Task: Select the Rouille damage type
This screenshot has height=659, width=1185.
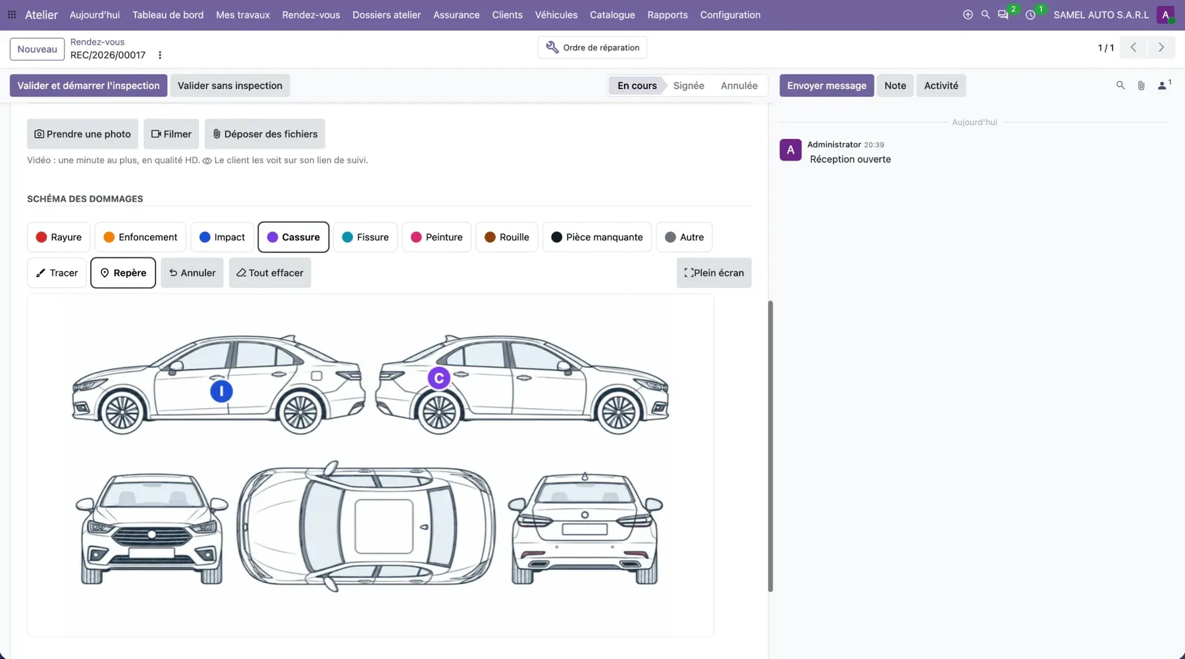Action: tap(507, 237)
